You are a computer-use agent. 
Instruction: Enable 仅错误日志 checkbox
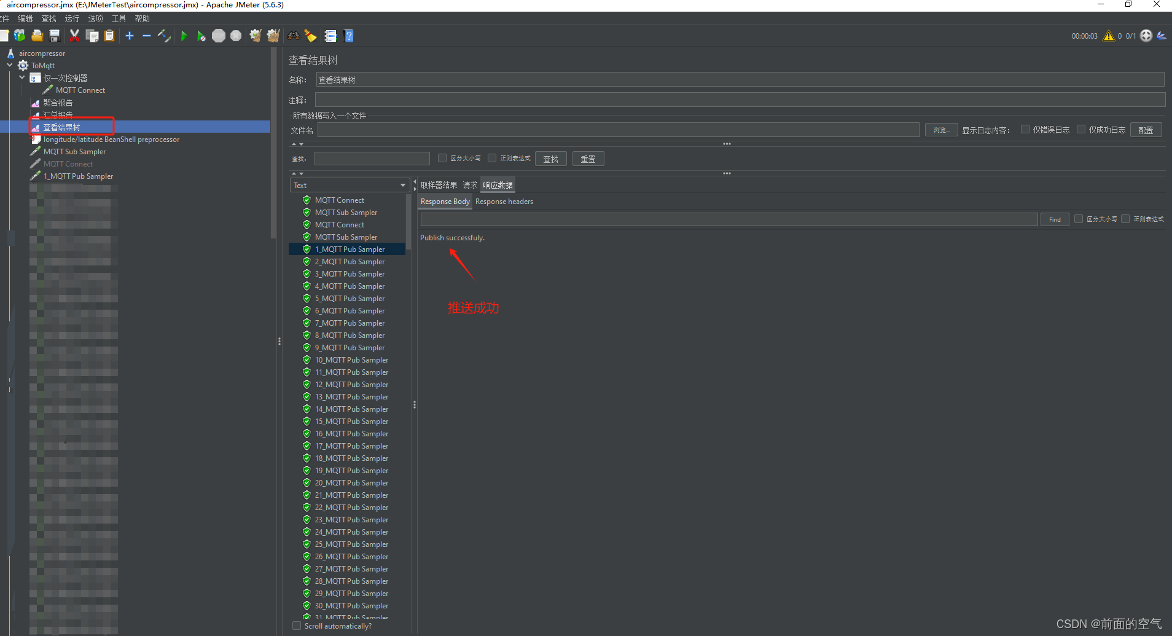pos(1025,129)
